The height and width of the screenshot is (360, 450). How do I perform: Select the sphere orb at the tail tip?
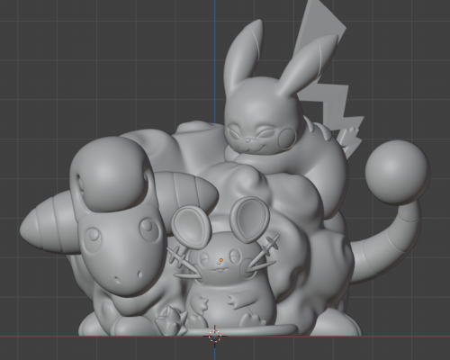[398, 172]
